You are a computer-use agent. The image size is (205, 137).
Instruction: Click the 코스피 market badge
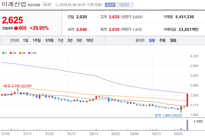click(x=47, y=5)
